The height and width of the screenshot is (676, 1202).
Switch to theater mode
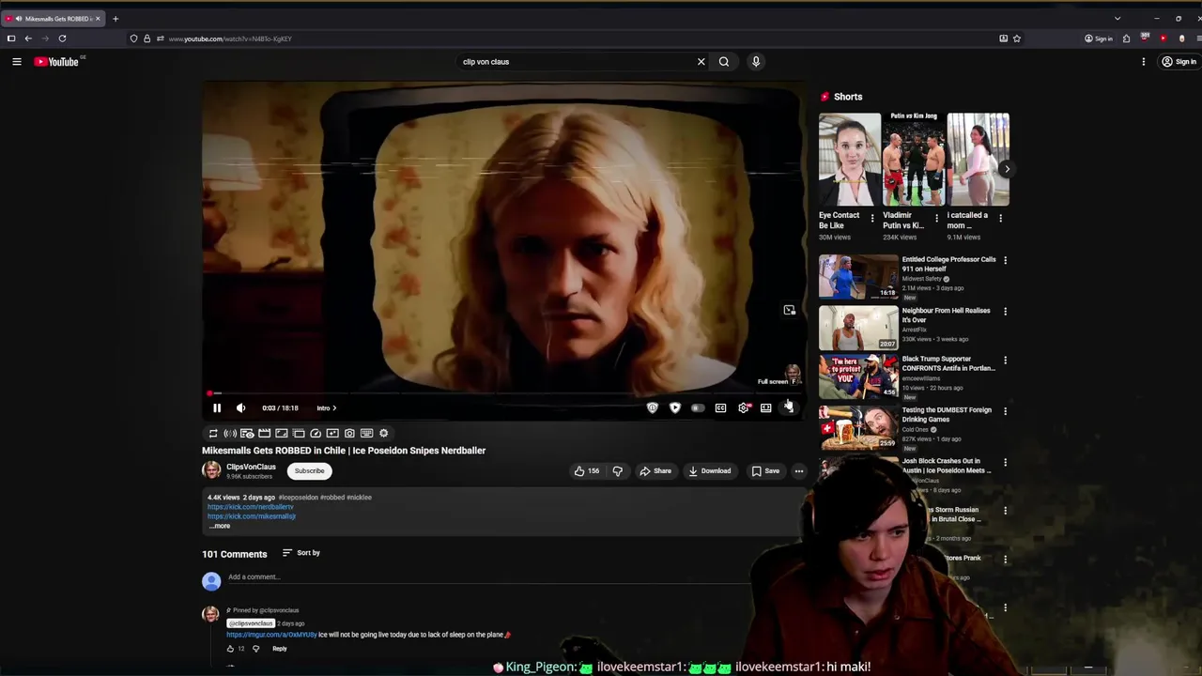[766, 407]
